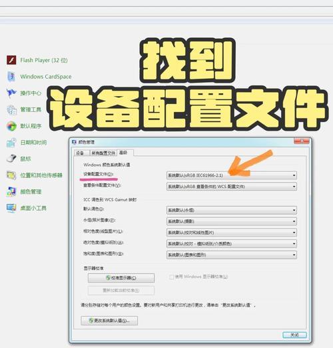Image resolution: width=333 pixels, height=348 pixels.
Task: Click the 颜色管理 dialog title bar icon
Action: pos(74,142)
